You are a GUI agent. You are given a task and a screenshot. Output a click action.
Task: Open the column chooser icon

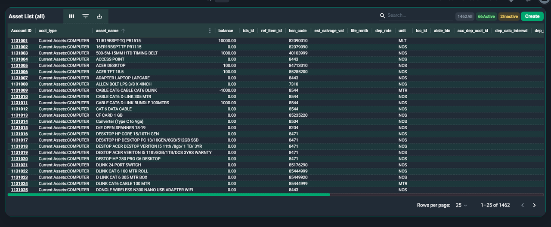coord(71,16)
